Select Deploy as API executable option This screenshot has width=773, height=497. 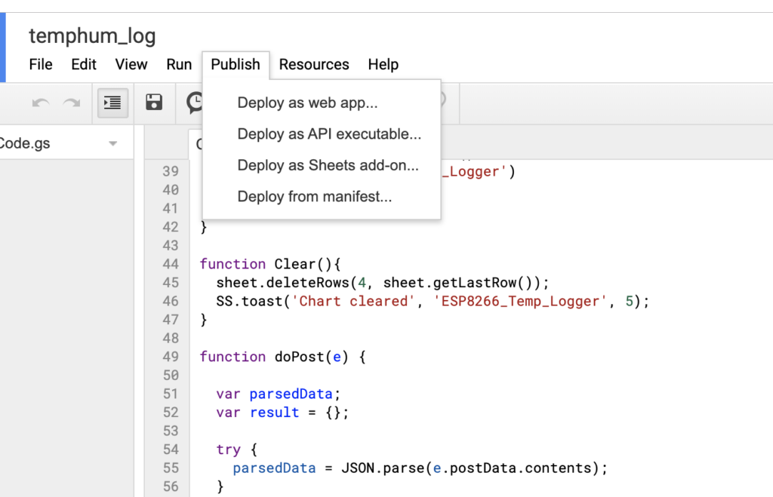(x=329, y=133)
